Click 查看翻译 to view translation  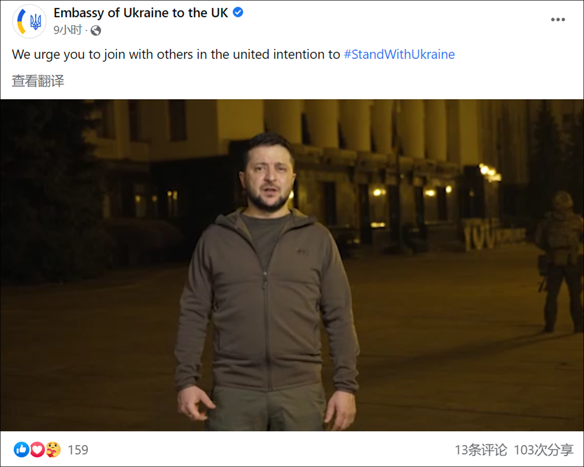click(x=38, y=81)
